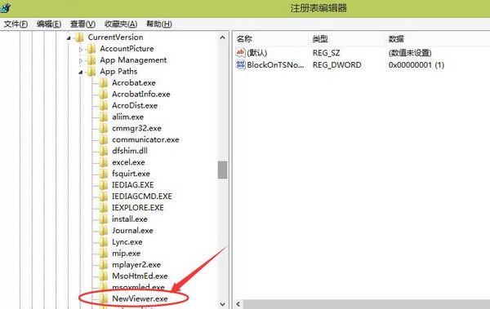Click the BlockOnTSNo... DWORD value icon
490x309 pixels.
click(x=240, y=64)
